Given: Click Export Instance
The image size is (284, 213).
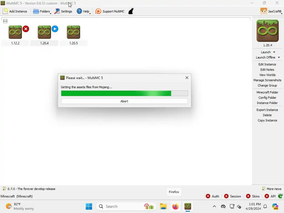Looking at the screenshot, I should coord(267,110).
